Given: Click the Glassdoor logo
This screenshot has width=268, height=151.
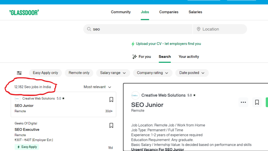Looking at the screenshot, I should (x=24, y=13).
